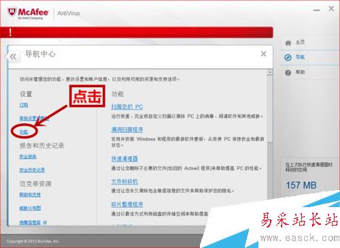The image size is (340, 248).
Task: Click the 扫描您的 PC link
Action: (127, 107)
